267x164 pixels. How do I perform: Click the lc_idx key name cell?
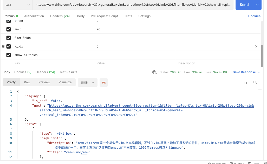pos(53,46)
